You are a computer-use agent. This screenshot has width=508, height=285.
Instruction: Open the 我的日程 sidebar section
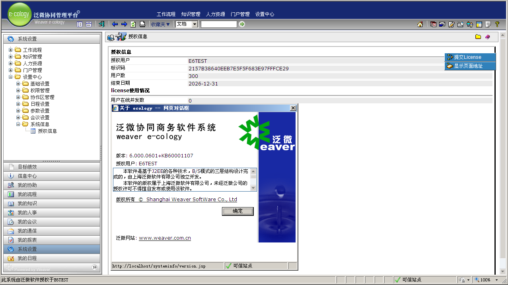pos(52,258)
